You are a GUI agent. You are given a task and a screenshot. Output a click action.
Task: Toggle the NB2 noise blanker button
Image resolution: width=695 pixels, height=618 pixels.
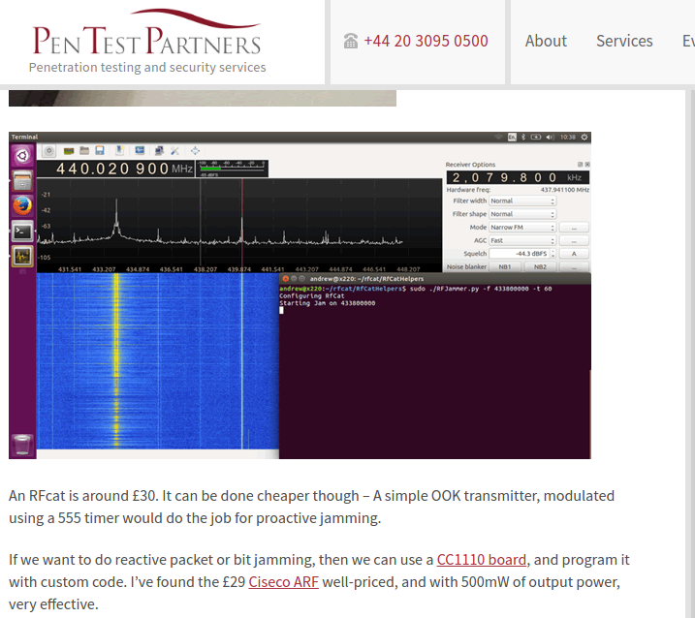click(540, 266)
